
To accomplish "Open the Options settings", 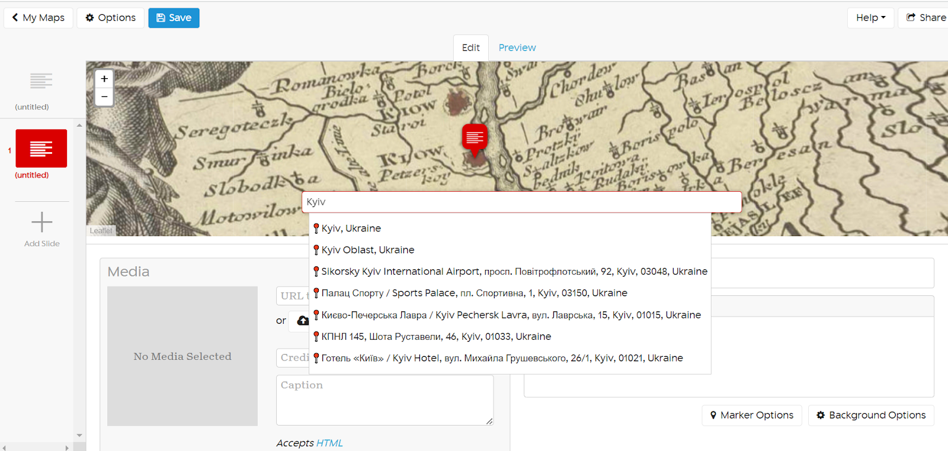I will pyautogui.click(x=111, y=18).
